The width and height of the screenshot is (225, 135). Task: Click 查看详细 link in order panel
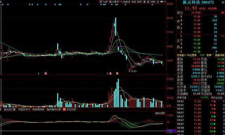click(x=219, y=55)
